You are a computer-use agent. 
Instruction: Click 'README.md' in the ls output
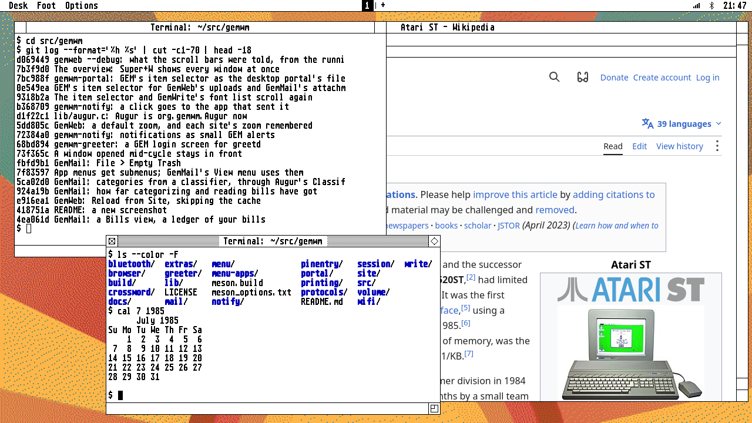coord(322,301)
